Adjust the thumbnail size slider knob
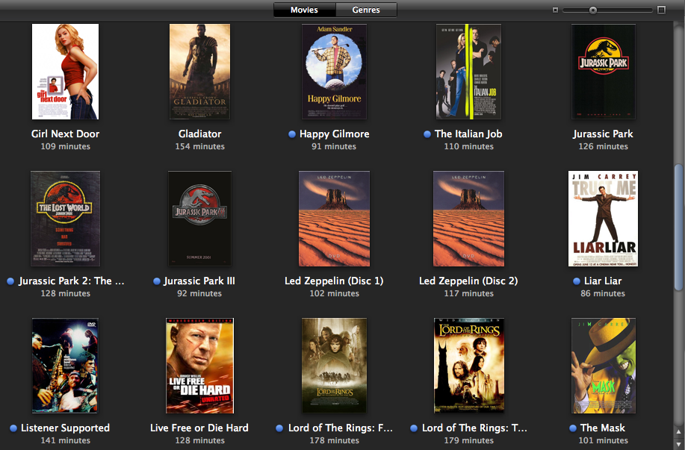Screen dimensions: 685x450 coord(593,10)
